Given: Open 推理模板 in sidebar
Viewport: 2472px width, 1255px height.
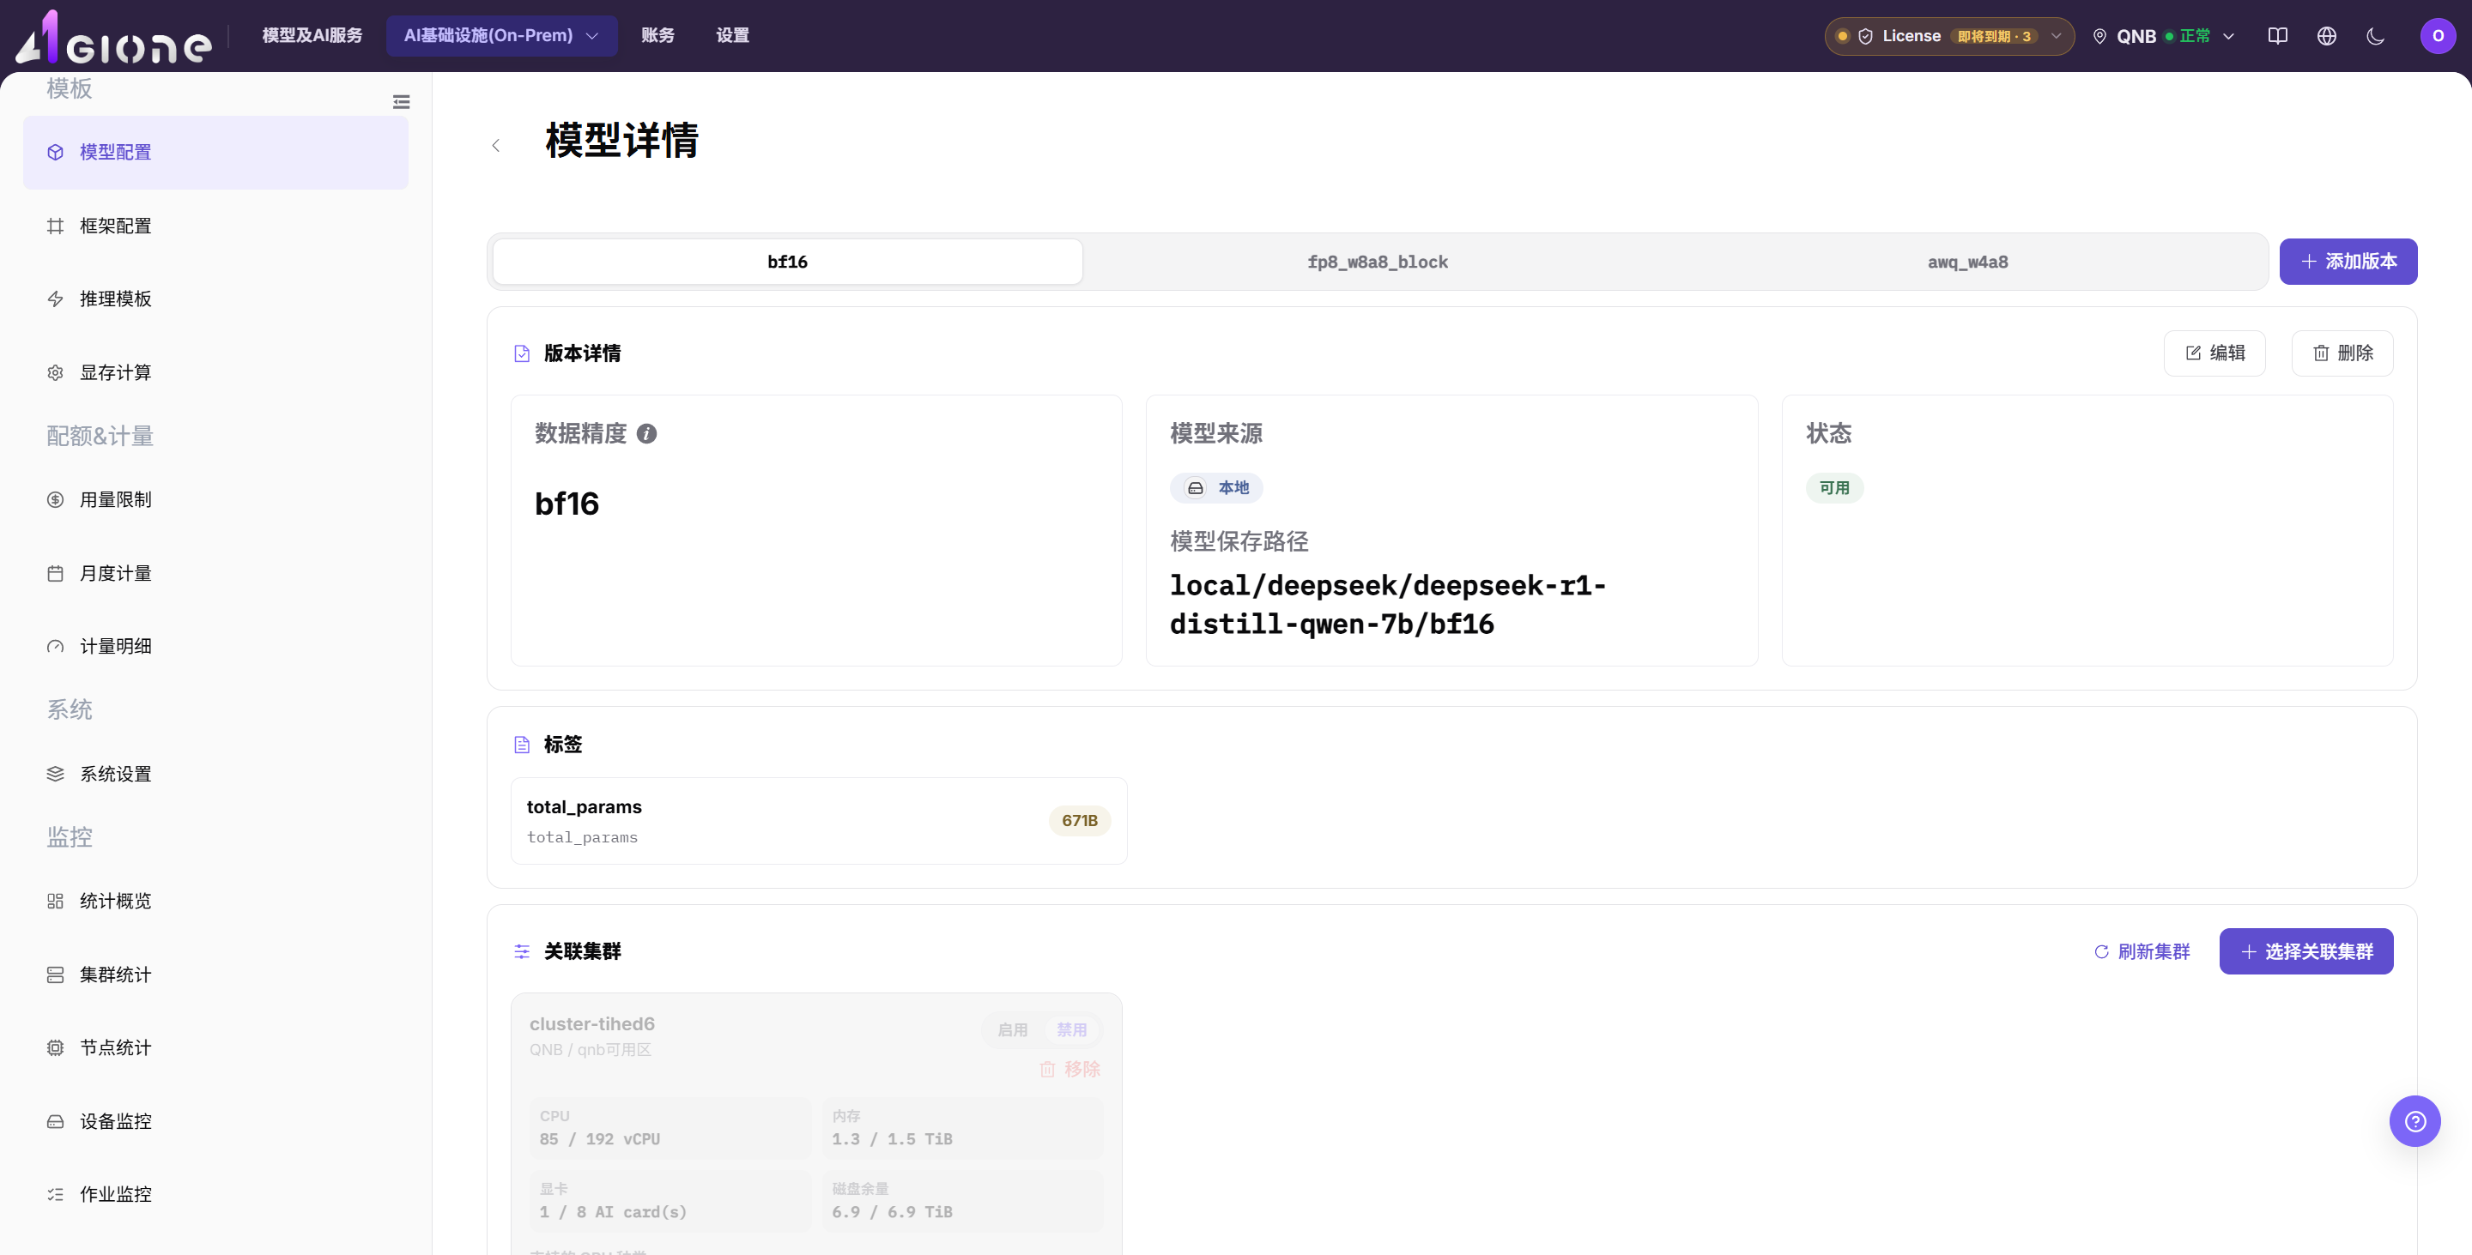Looking at the screenshot, I should 216,299.
